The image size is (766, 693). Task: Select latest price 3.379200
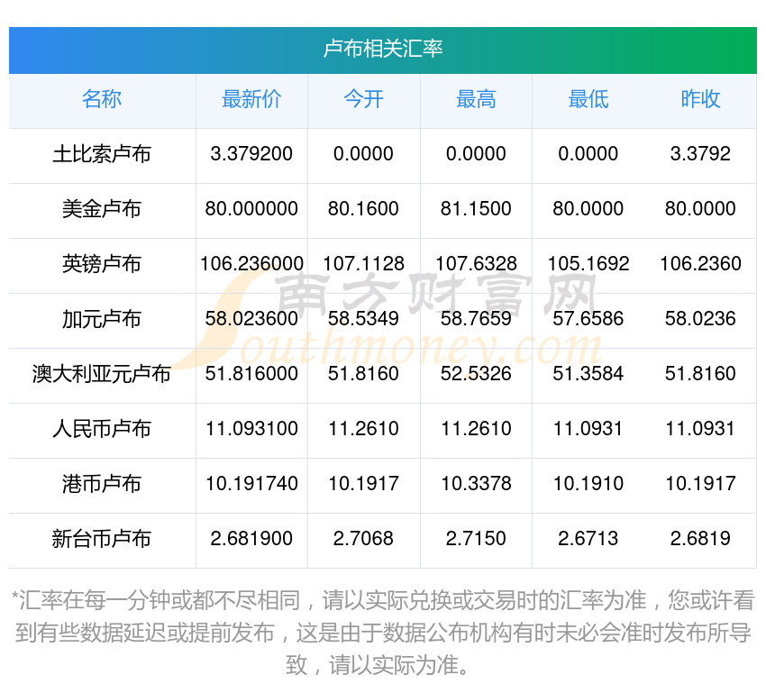(x=251, y=154)
